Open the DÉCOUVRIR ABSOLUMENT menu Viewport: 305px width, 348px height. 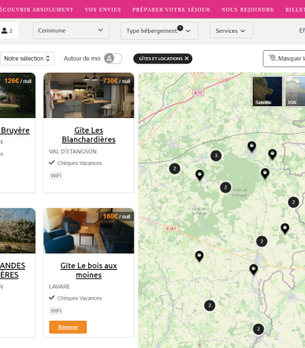coord(37,9)
